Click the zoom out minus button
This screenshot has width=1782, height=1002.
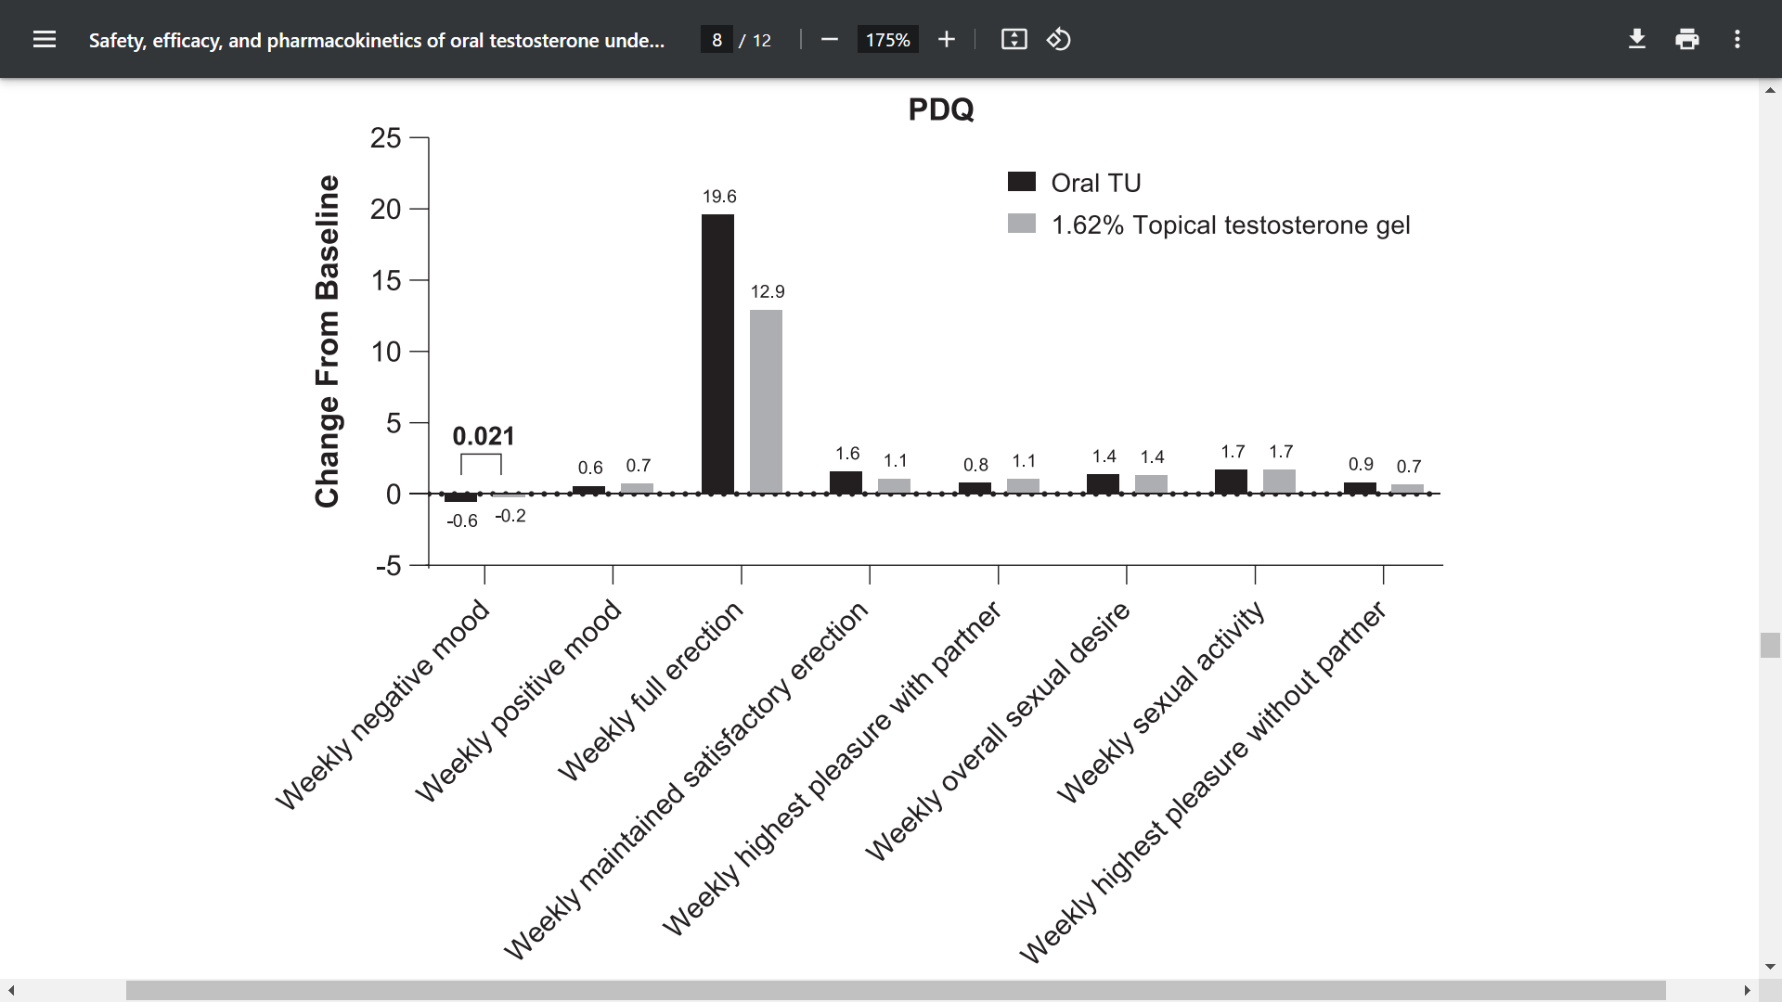(x=830, y=39)
